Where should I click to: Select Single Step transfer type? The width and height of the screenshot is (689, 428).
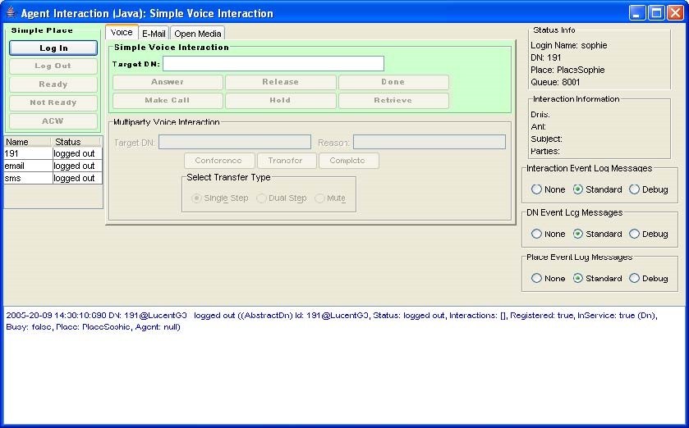tap(220, 198)
